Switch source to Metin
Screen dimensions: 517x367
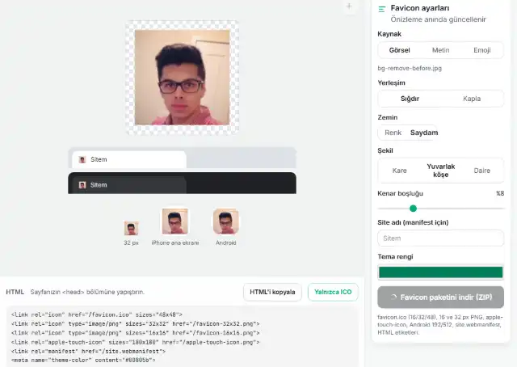point(440,50)
